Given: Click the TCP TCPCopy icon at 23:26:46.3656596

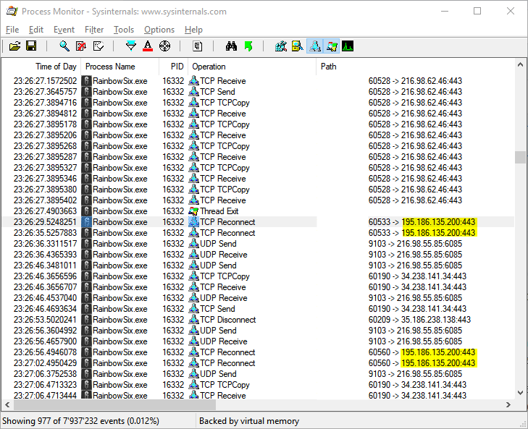Looking at the screenshot, I should click(193, 276).
